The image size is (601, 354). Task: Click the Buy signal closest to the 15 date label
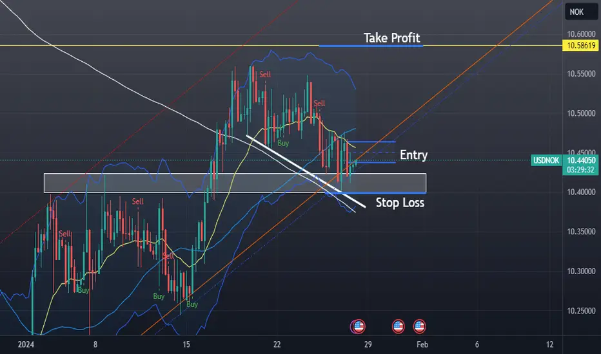pos(192,304)
